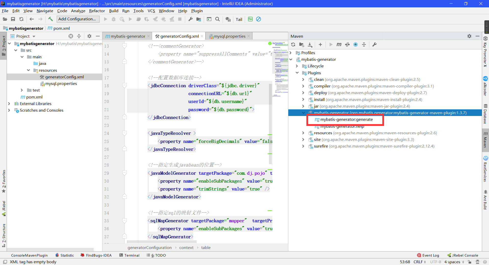The height and width of the screenshot is (265, 489).
Task: Click Synchronize icon in main toolbar
Action: pos(21,19)
